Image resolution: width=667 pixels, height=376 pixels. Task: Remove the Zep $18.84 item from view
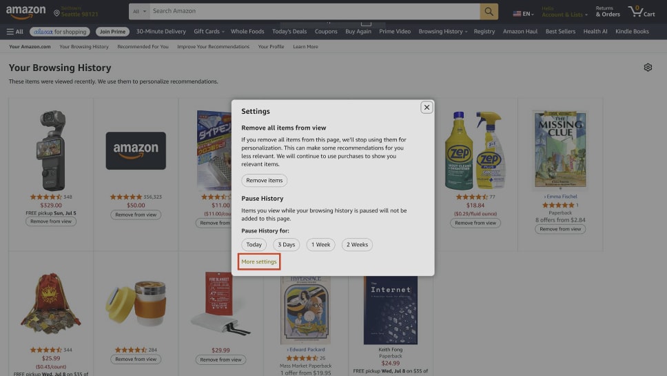pyautogui.click(x=475, y=223)
